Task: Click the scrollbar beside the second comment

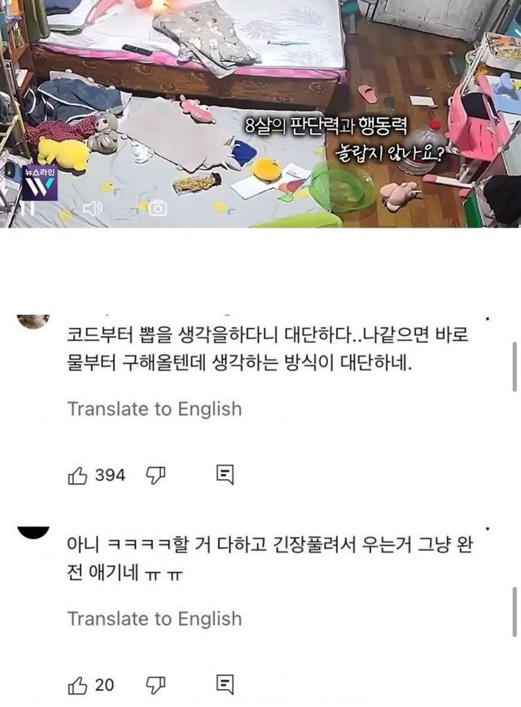Action: tap(514, 612)
